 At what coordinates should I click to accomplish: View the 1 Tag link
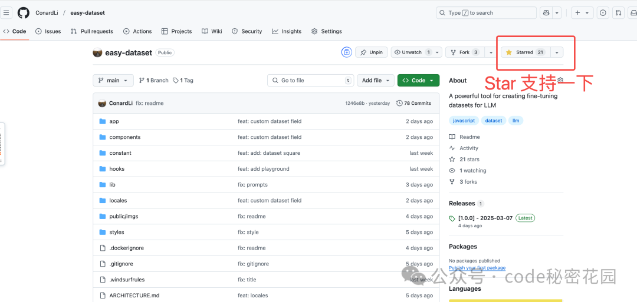pos(183,80)
